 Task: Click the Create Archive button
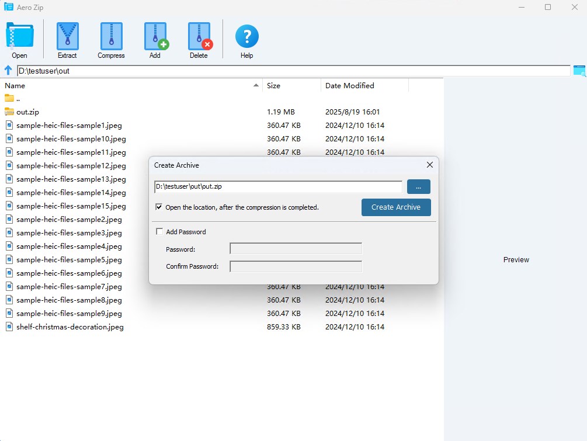coord(396,207)
